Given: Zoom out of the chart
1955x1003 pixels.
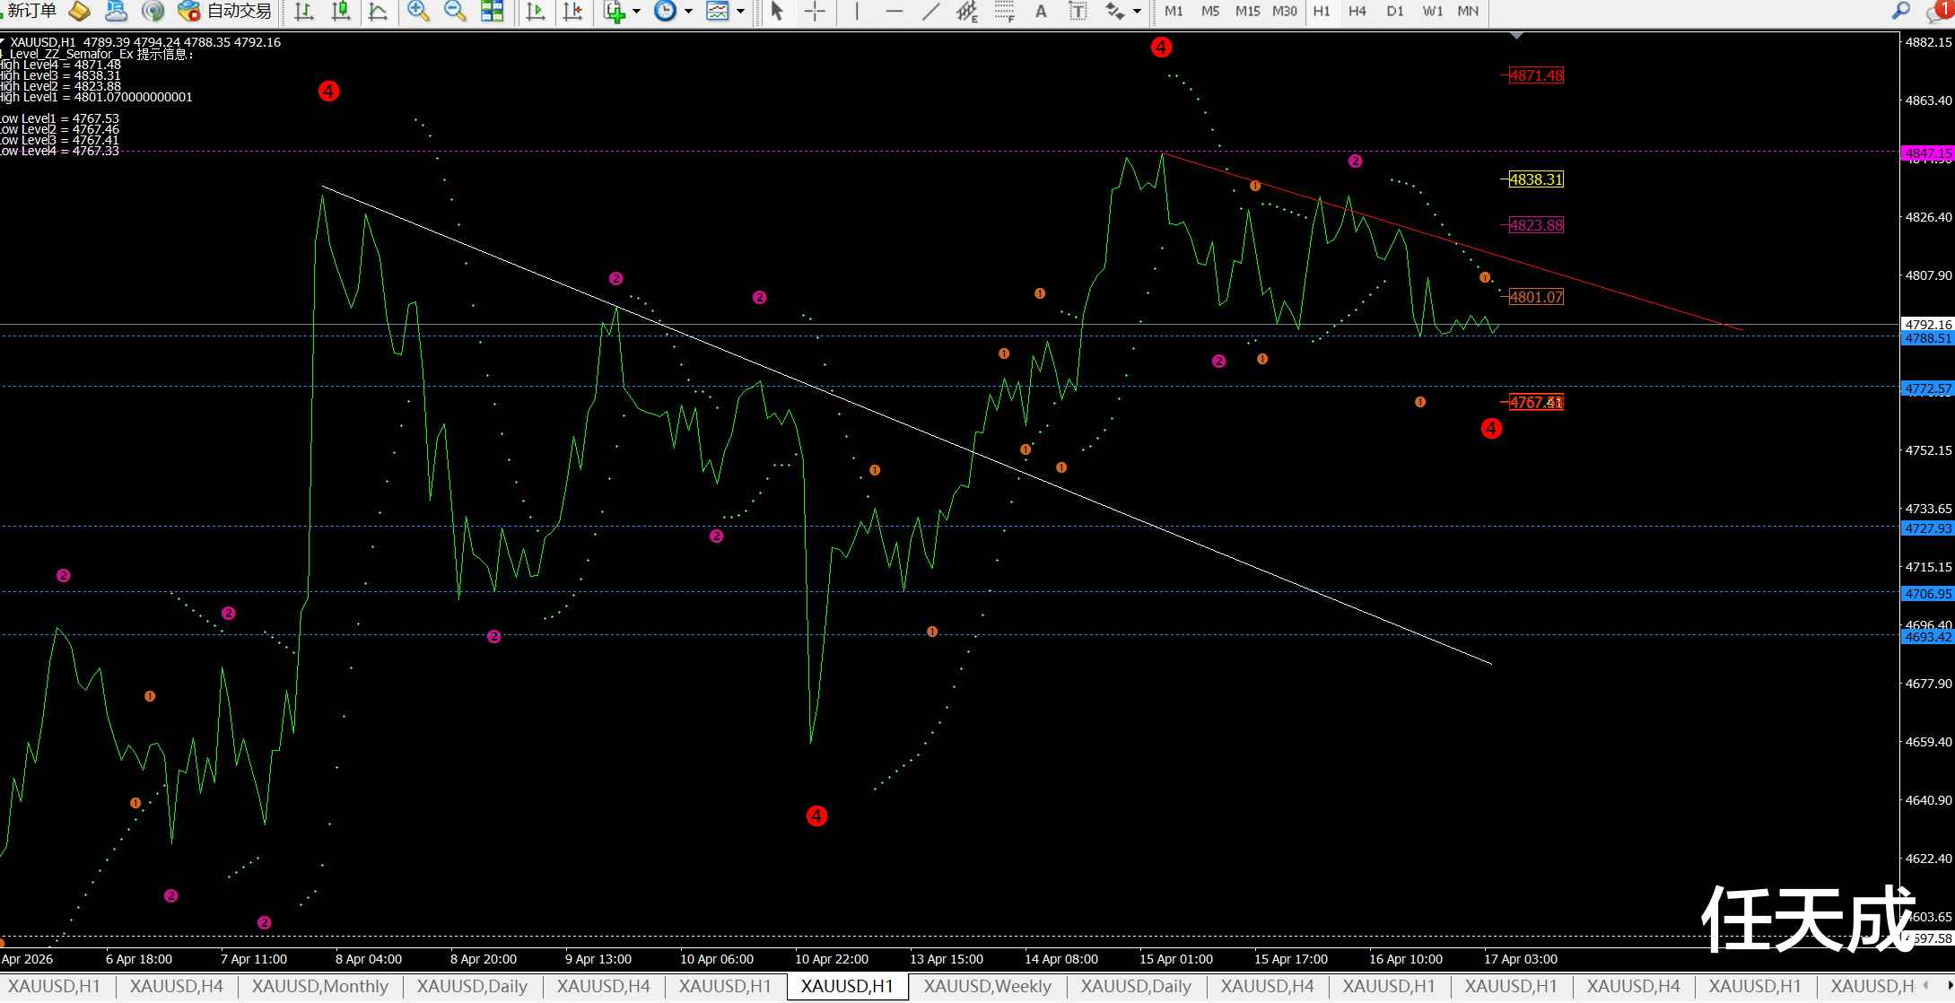Looking at the screenshot, I should point(455,11).
